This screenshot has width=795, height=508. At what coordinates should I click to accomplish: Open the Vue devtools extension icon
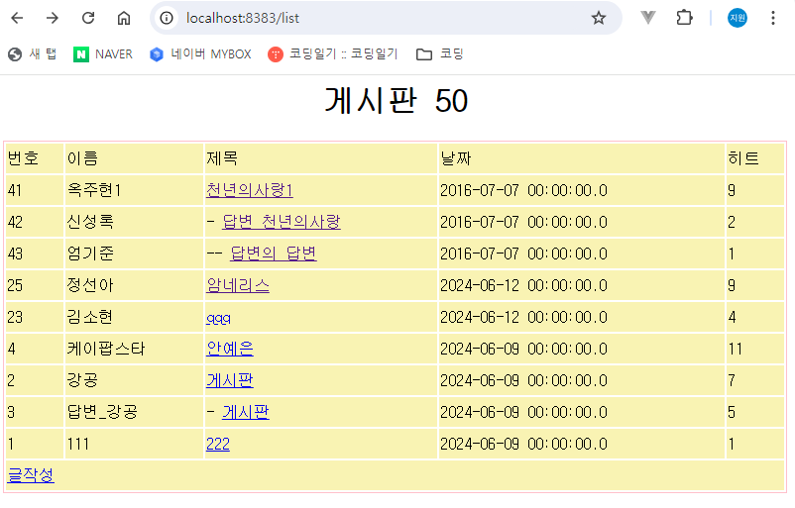click(x=648, y=18)
